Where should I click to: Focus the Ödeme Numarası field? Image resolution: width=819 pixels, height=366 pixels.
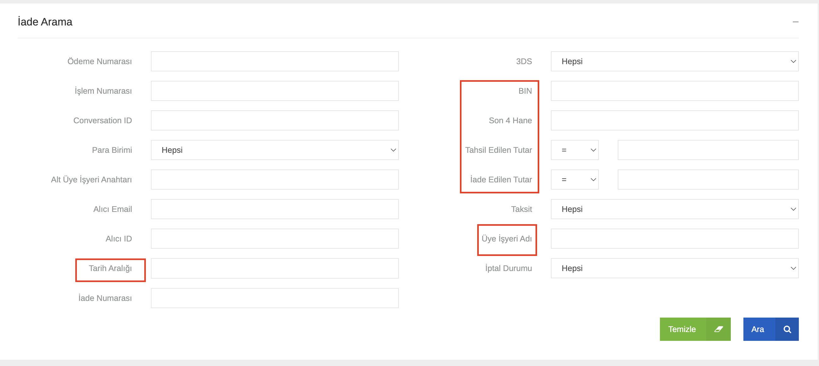pyautogui.click(x=274, y=61)
